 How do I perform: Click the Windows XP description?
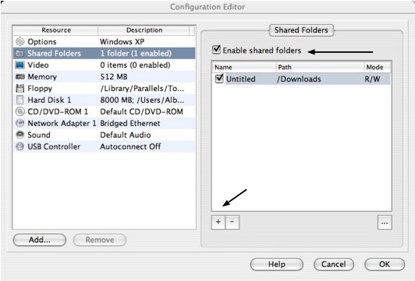click(122, 42)
